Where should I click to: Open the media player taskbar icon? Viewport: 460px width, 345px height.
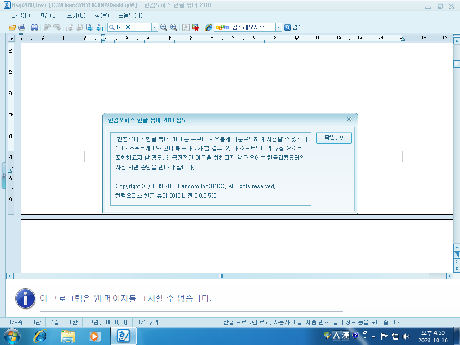95,336
